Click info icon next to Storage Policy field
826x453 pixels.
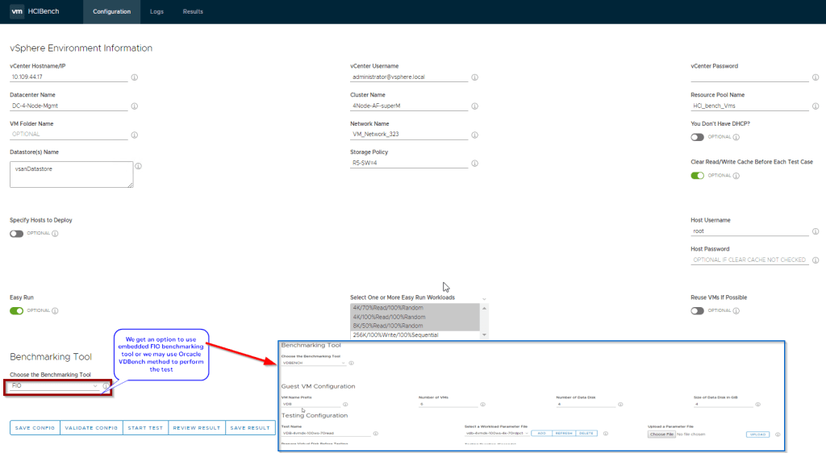(474, 164)
